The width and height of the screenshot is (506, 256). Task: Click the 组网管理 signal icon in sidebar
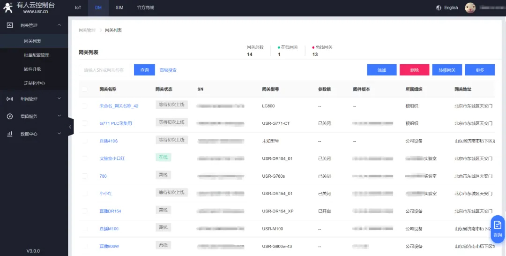point(10,99)
